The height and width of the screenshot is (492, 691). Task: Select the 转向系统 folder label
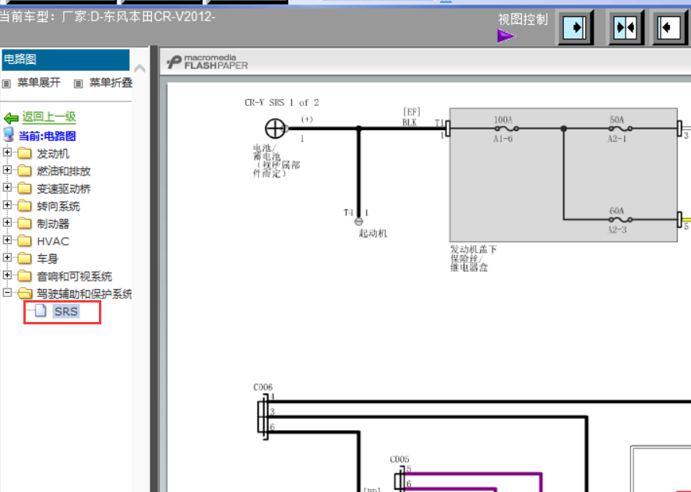coord(58,206)
